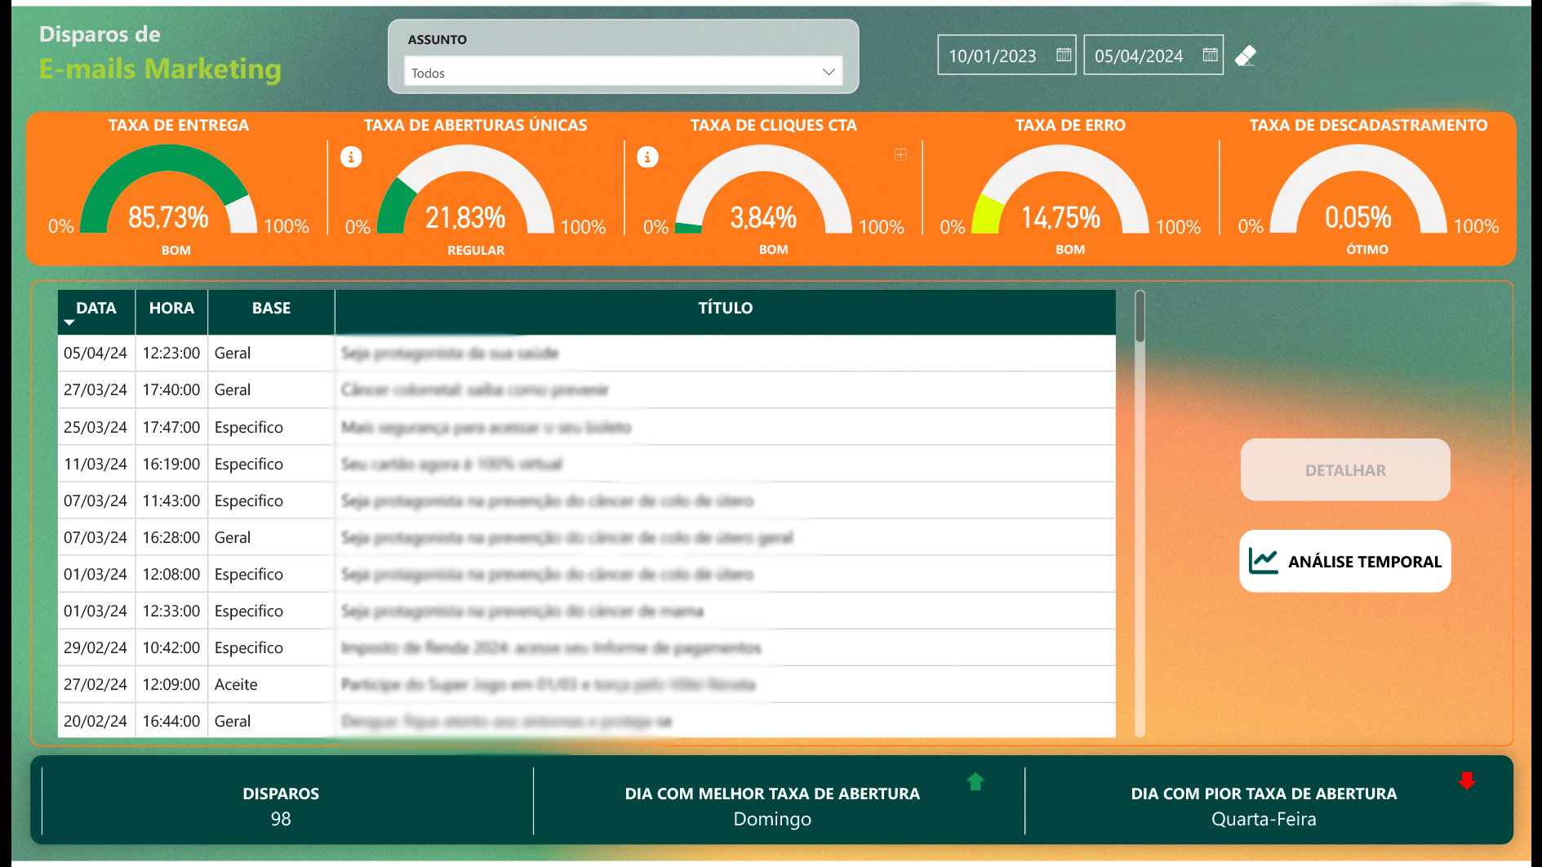Click the Quarta-Feira worst opening day value
This screenshot has width=1542, height=867.
coord(1264,819)
